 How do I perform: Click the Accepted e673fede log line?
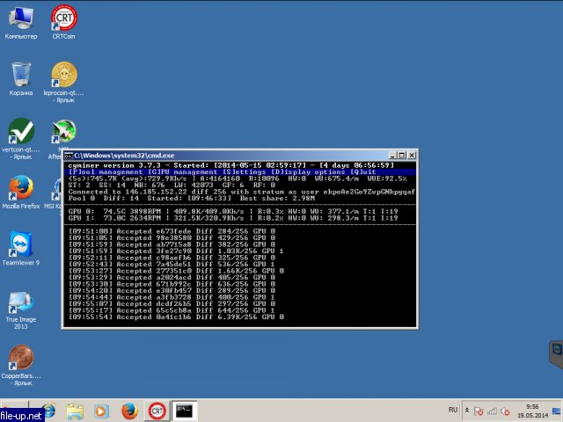click(x=172, y=231)
